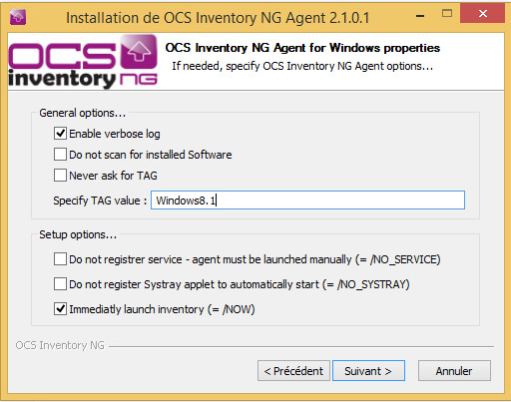Enable Never ask for TAG
Image resolution: width=511 pixels, height=402 pixels.
coord(60,176)
